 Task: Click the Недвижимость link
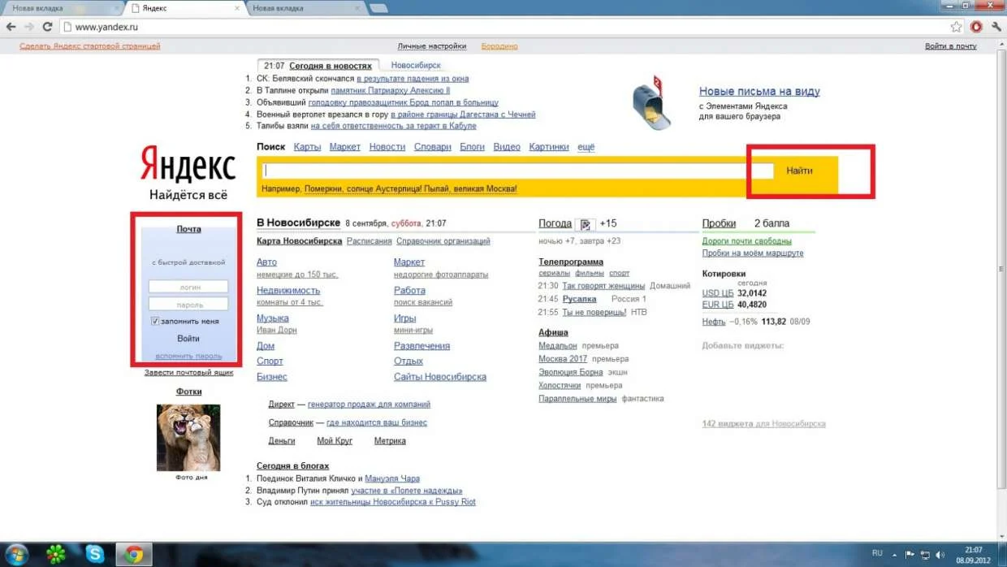point(288,290)
